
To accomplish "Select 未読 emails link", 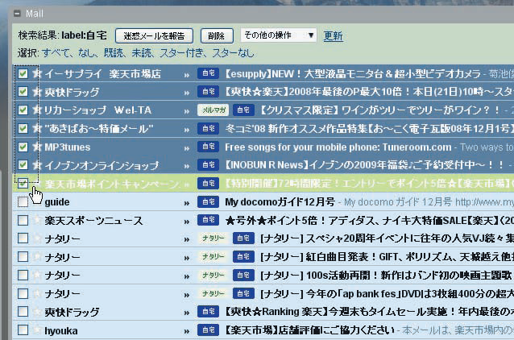I will coord(142,53).
